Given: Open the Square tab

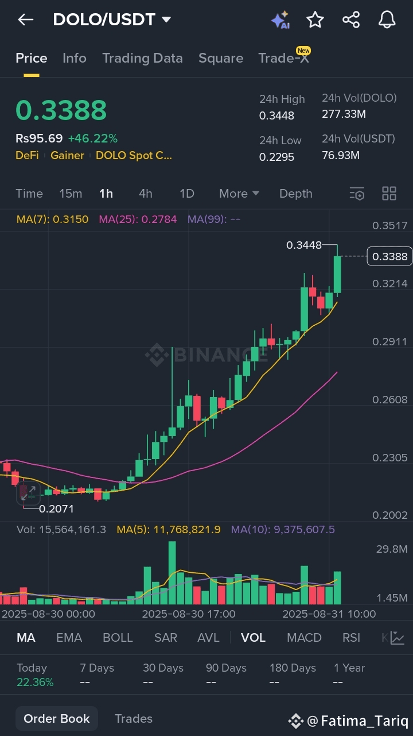Looking at the screenshot, I should 221,58.
